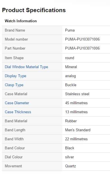Open the Display Type link

pyautogui.click(x=15, y=76)
